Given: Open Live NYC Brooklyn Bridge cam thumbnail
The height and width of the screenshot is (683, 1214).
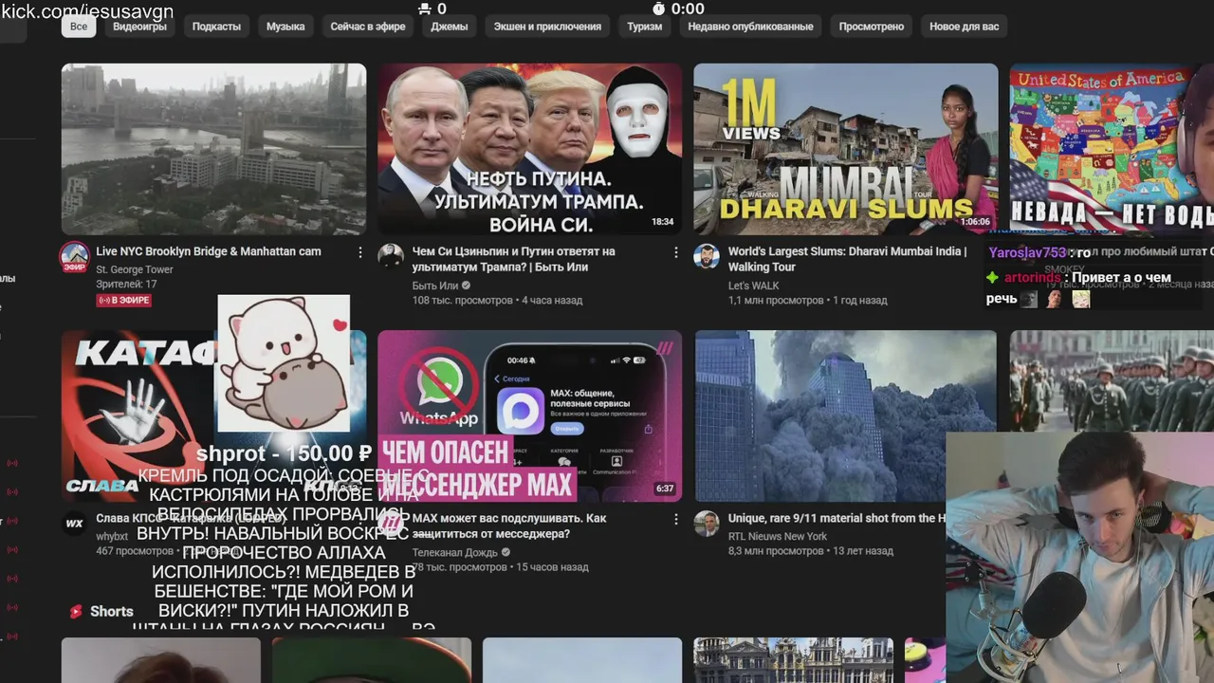Looking at the screenshot, I should (213, 149).
